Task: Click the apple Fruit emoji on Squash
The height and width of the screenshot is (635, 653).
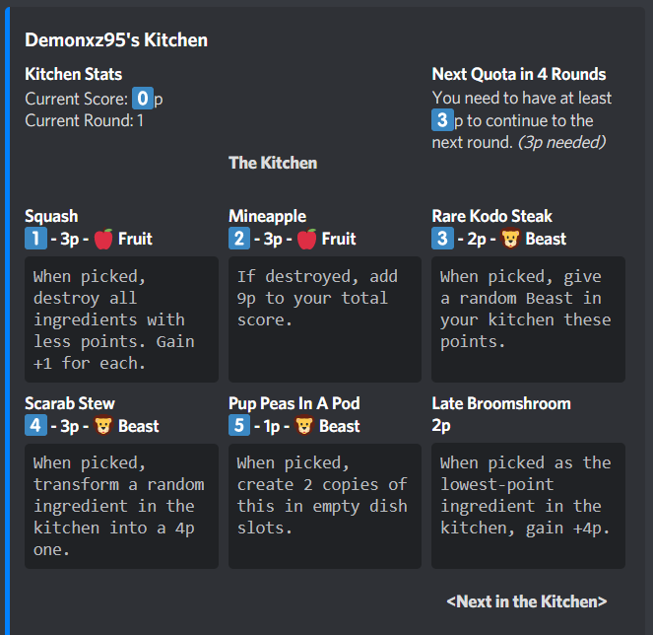Action: 104,239
